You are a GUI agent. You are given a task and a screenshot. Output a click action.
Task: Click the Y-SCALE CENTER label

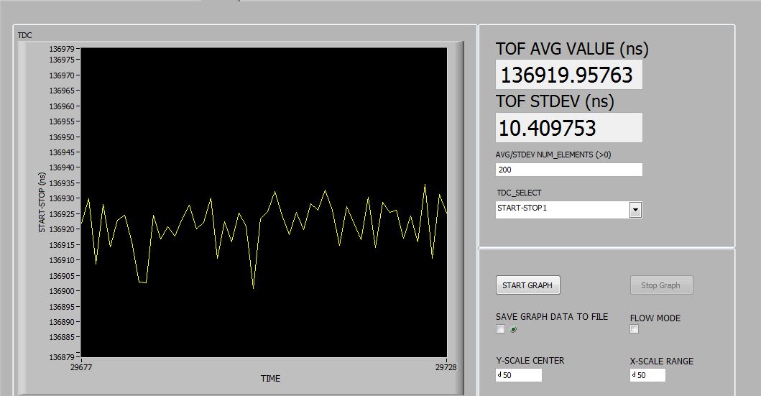(x=530, y=361)
